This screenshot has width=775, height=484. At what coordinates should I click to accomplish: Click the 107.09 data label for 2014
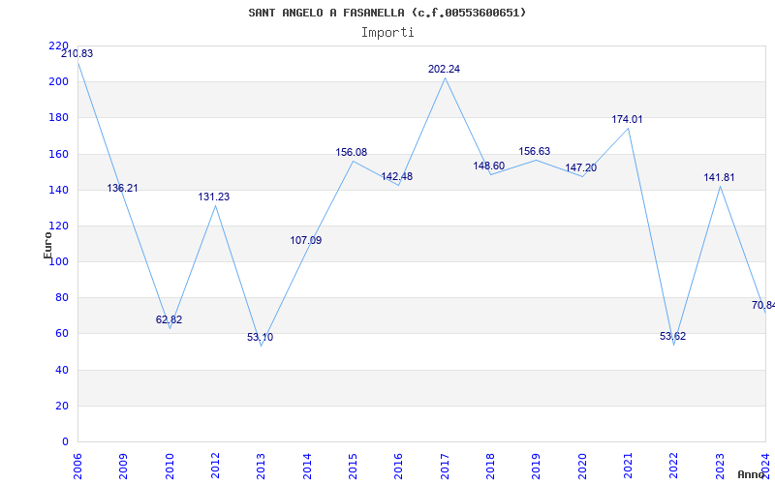[305, 240]
